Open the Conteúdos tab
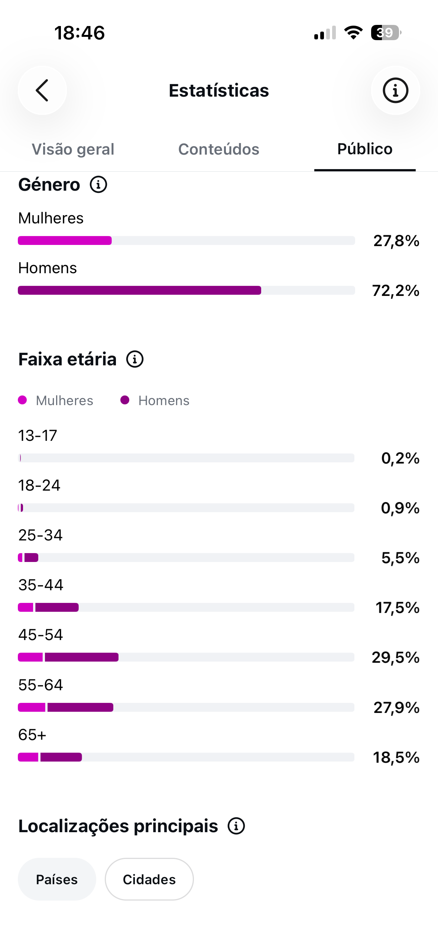 click(x=219, y=149)
